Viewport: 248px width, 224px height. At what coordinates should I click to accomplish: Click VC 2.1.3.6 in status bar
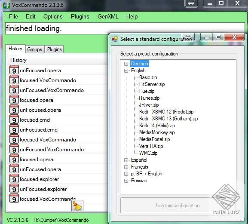[x=18, y=220]
